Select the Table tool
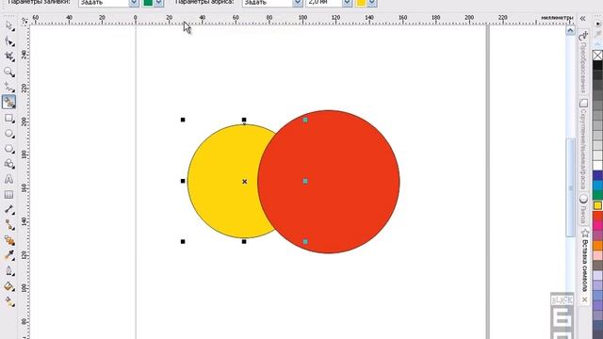Viewport: 603px width, 339px height. pos(9,195)
